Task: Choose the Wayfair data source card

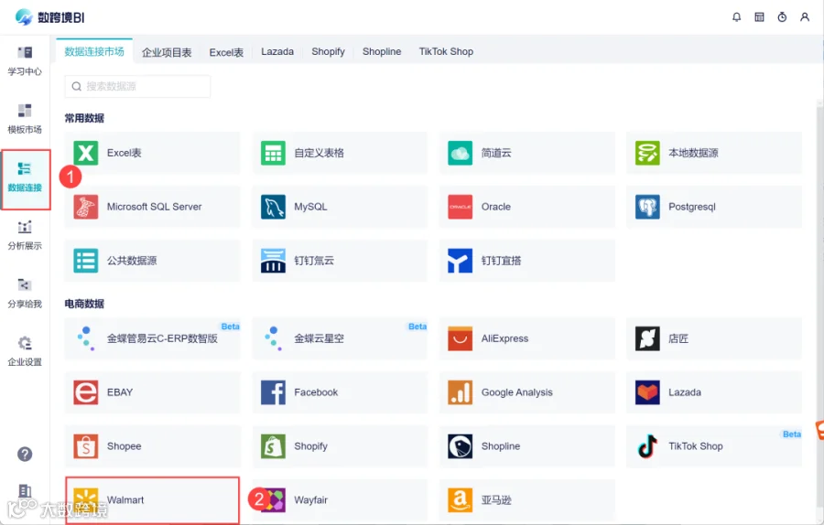Action: [340, 499]
